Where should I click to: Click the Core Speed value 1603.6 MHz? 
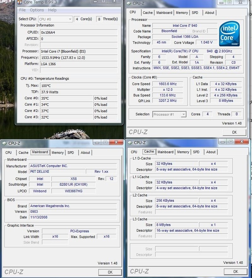point(167,84)
